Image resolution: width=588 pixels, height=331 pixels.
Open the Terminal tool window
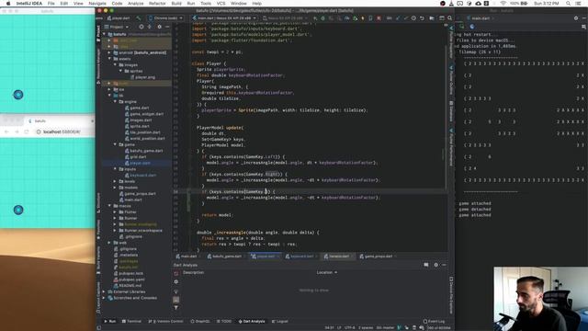point(131,322)
